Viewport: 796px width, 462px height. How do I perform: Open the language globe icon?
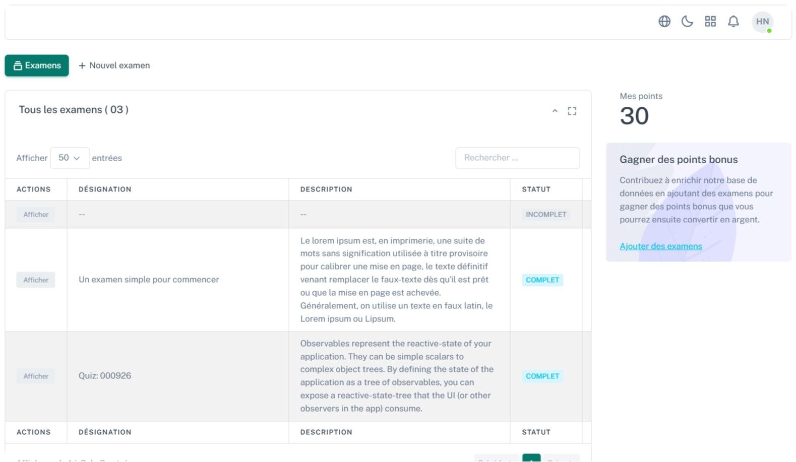664,21
